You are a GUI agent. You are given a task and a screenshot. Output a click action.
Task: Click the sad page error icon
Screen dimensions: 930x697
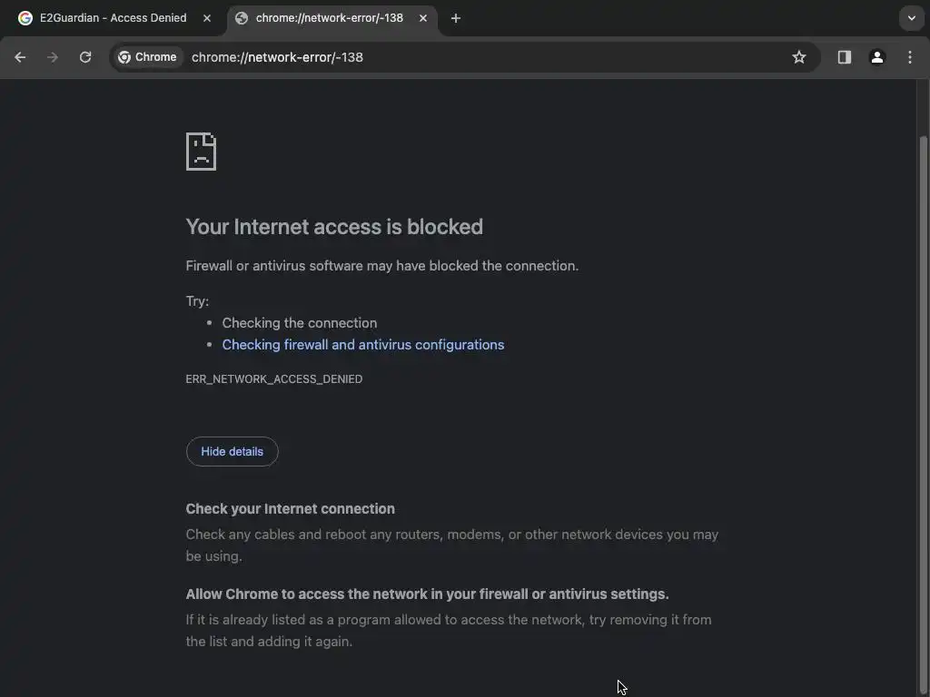(201, 152)
